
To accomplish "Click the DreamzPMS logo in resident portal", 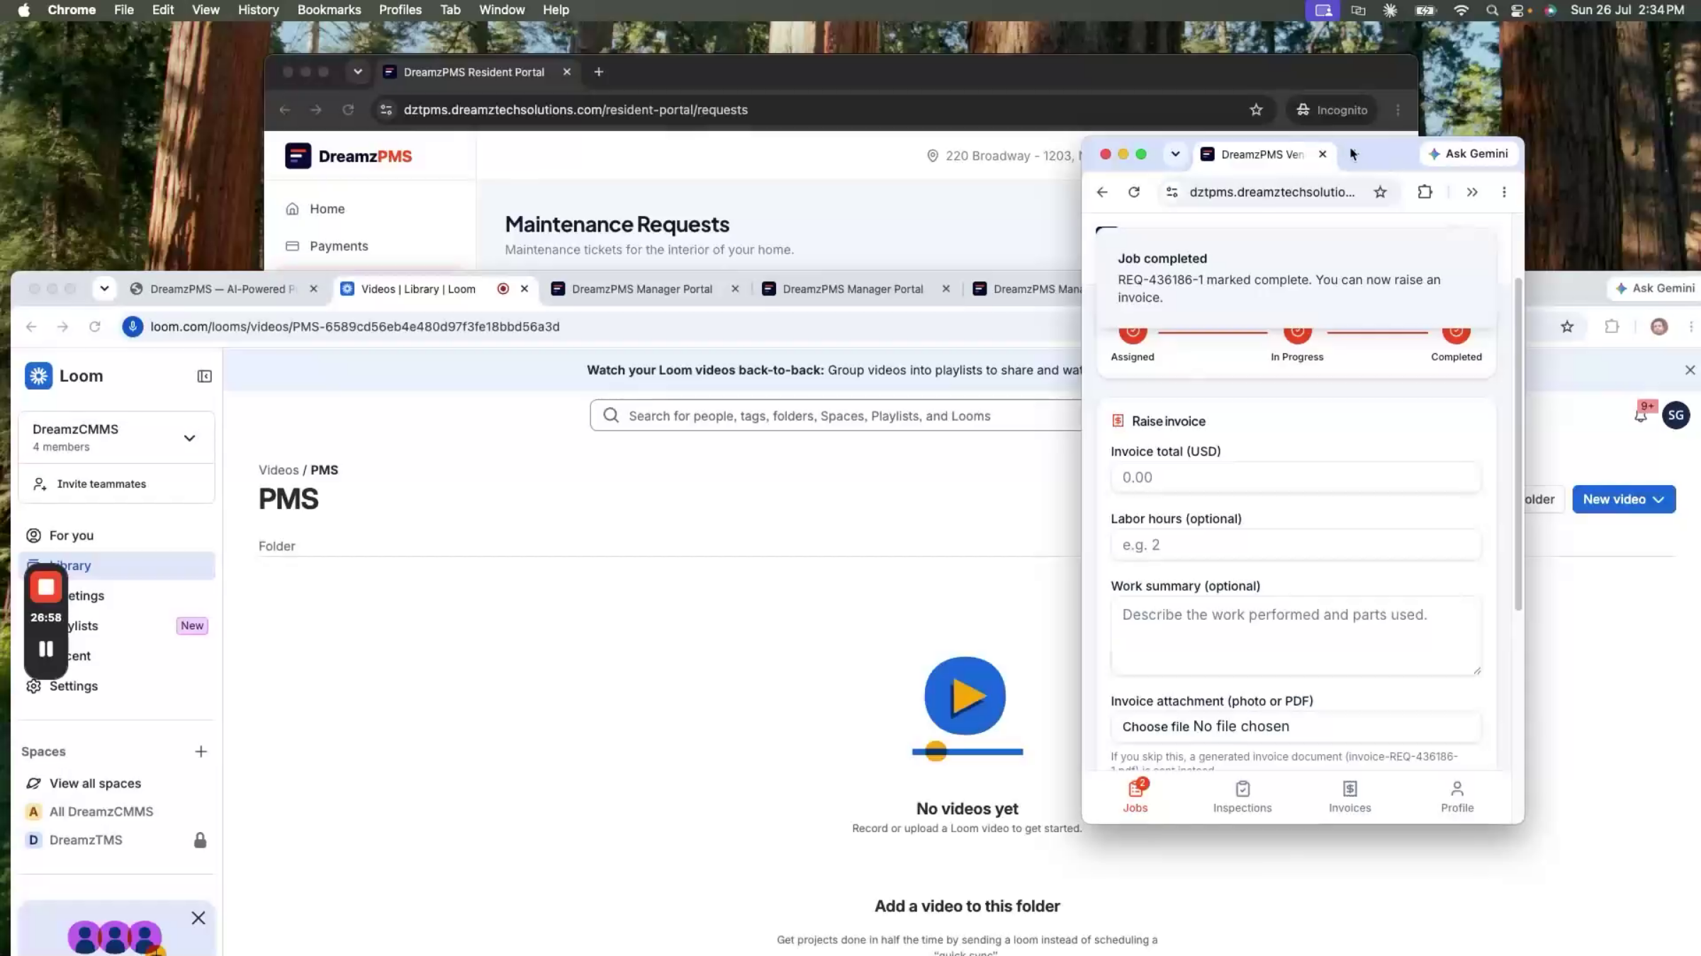I will 349,156.
